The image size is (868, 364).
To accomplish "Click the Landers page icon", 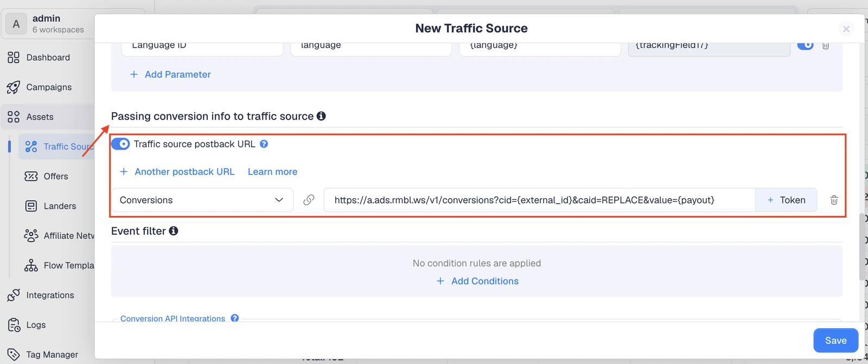I will 31,206.
